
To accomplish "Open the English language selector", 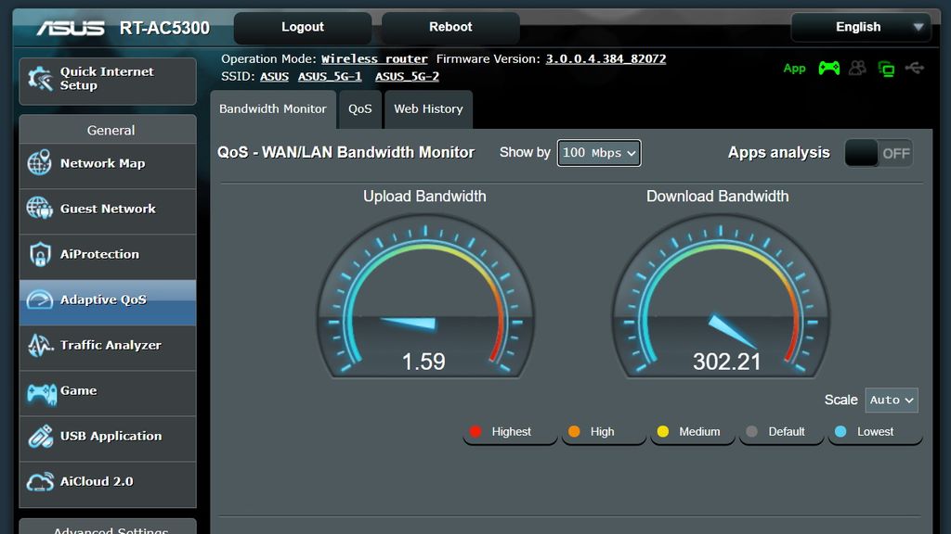I will [x=860, y=27].
